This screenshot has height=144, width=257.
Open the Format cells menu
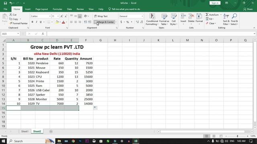[x=199, y=19]
